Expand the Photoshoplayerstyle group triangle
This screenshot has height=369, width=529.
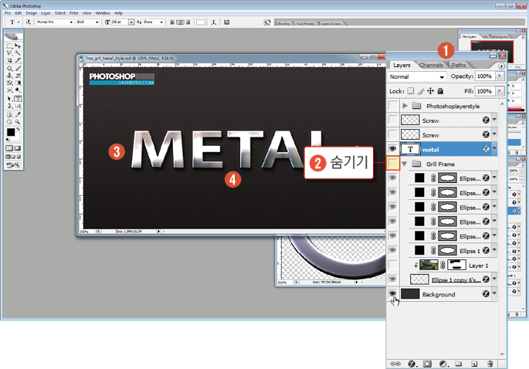click(405, 106)
